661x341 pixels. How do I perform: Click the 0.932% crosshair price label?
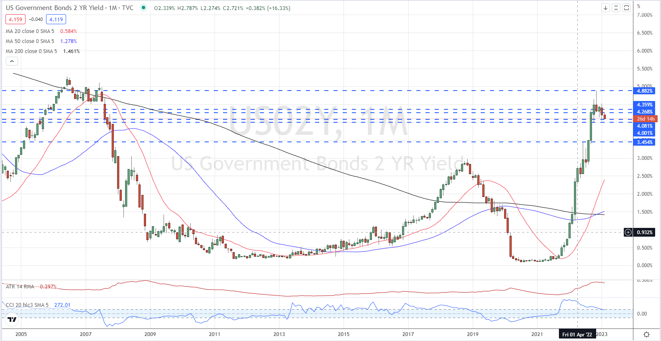point(645,232)
